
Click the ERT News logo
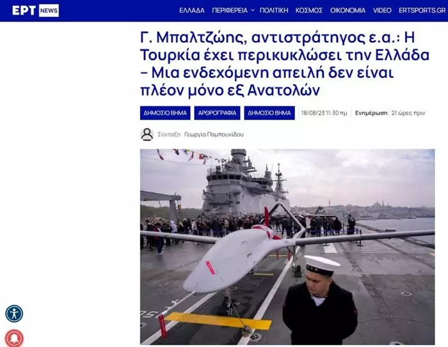coord(35,11)
